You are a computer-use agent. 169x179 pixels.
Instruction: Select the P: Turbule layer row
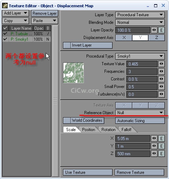(27, 34)
